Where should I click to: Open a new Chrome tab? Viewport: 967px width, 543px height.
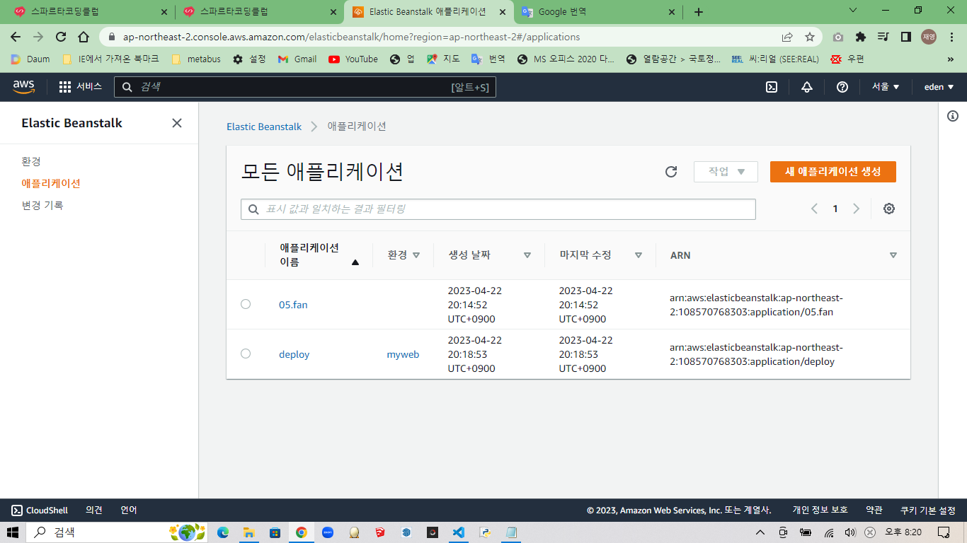[699, 12]
